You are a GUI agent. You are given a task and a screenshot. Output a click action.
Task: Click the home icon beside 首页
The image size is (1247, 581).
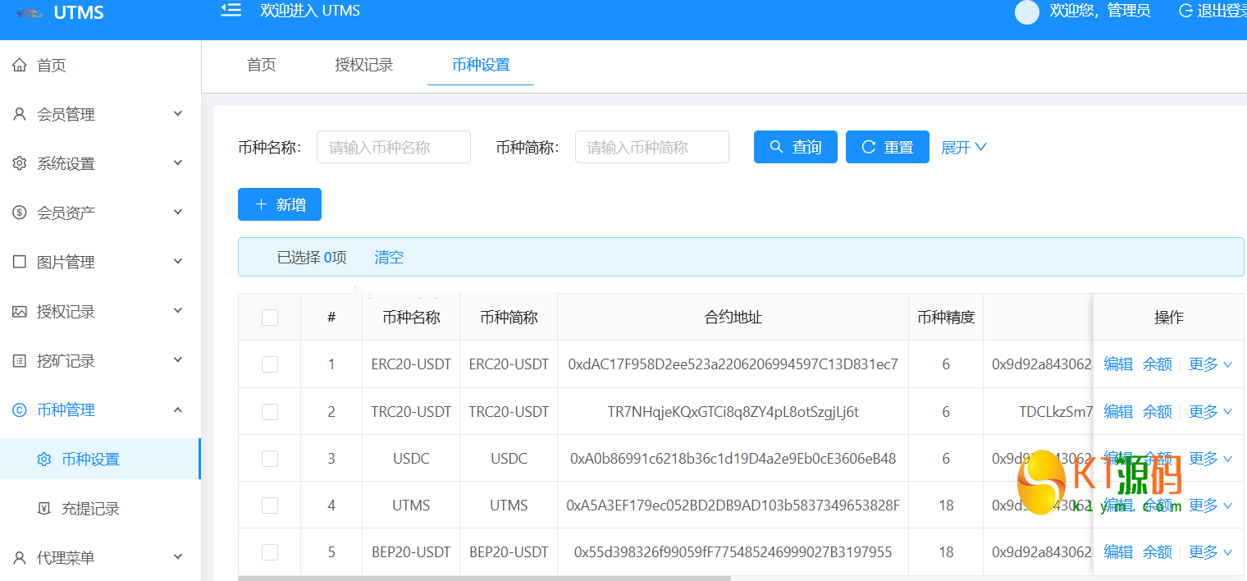click(20, 65)
